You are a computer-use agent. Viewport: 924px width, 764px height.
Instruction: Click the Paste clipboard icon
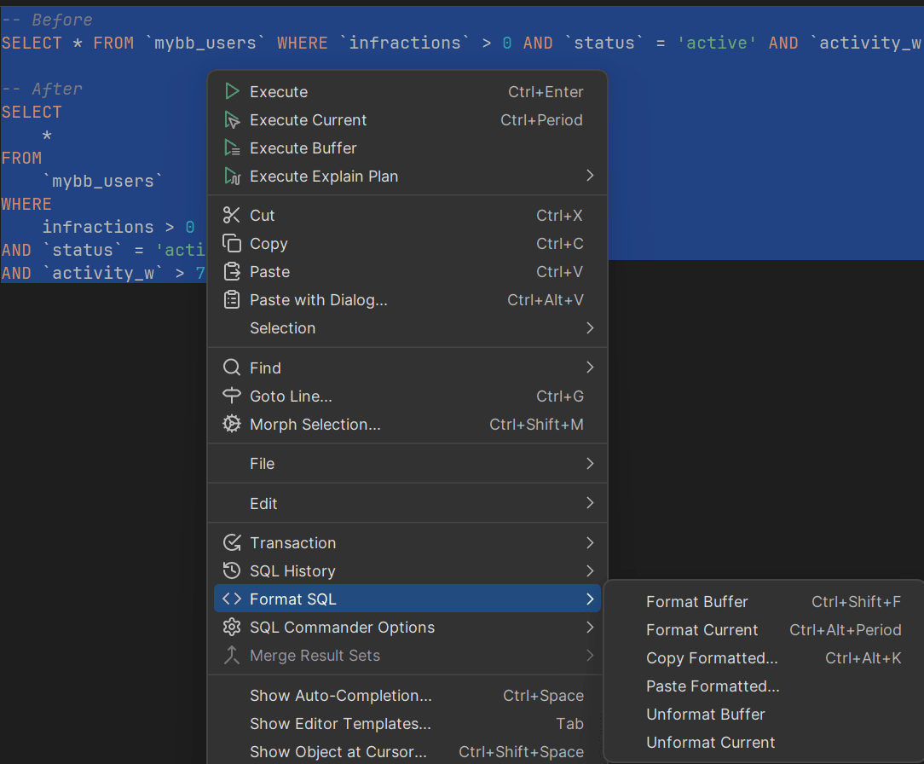coord(232,272)
